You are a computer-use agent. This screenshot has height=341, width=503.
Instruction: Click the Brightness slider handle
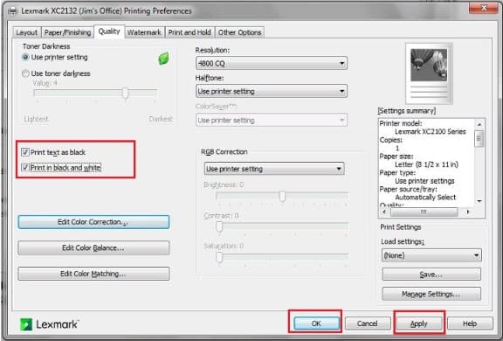(x=282, y=196)
